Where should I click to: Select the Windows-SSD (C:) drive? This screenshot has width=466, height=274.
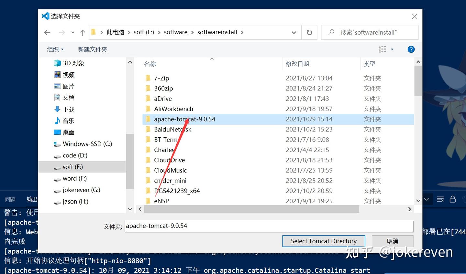[87, 144]
